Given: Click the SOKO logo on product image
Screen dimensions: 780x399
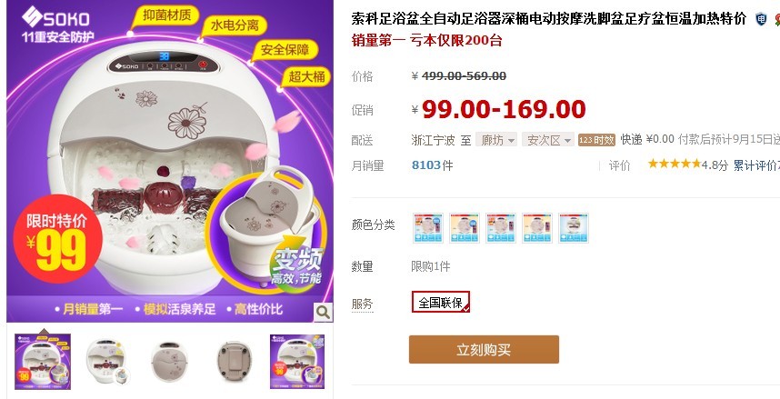Looking at the screenshot, I should coord(55,17).
